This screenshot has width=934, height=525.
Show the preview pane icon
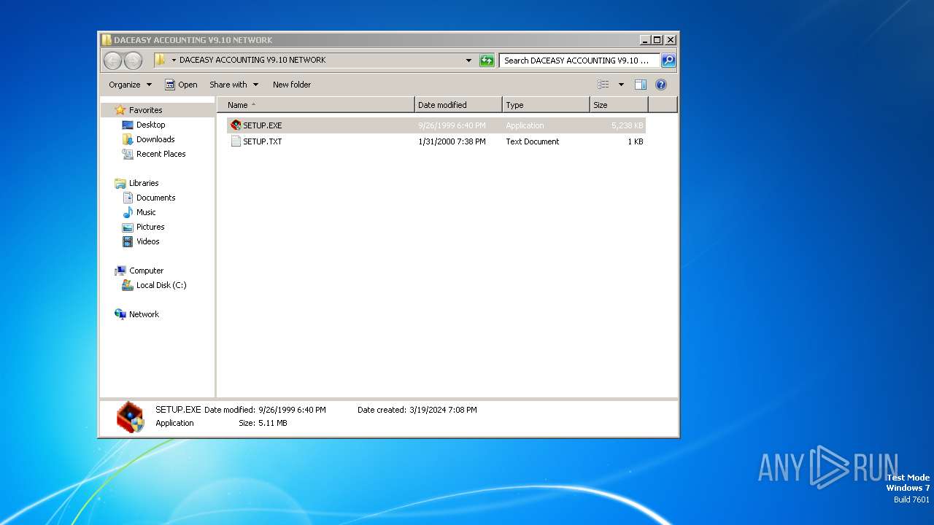(x=641, y=85)
